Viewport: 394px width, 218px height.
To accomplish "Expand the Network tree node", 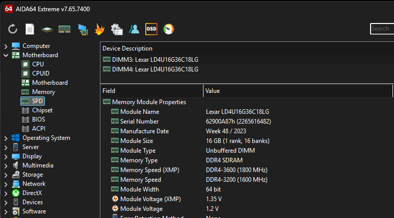I will [6, 184].
